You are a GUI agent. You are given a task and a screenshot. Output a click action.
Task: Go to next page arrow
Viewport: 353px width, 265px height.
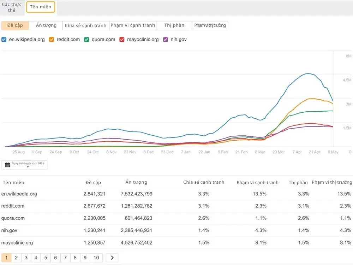(x=112, y=258)
